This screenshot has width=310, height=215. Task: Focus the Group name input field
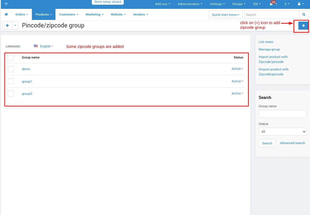point(283,114)
